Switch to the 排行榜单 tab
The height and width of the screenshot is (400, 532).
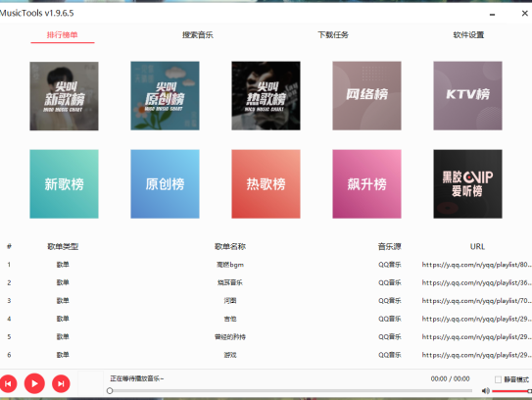coord(63,35)
